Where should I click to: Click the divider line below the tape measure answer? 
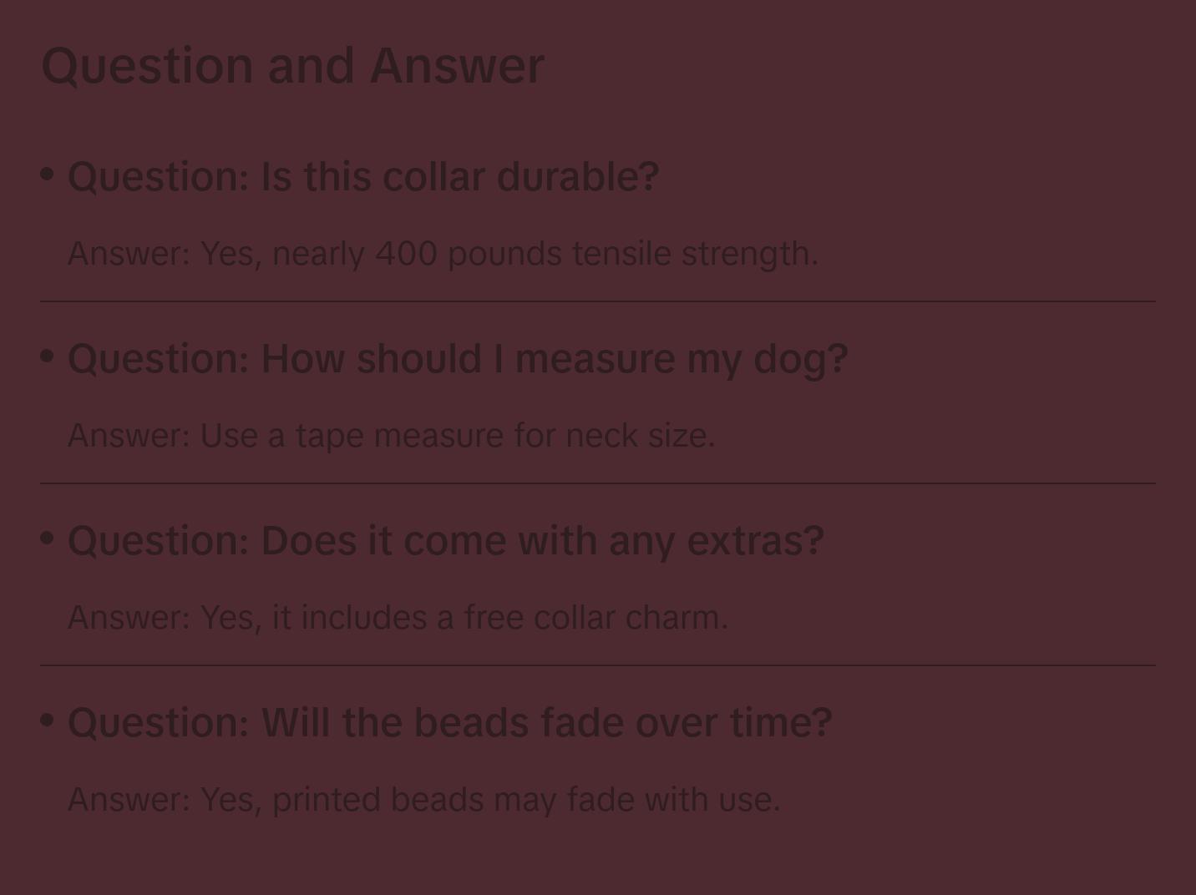pos(598,483)
